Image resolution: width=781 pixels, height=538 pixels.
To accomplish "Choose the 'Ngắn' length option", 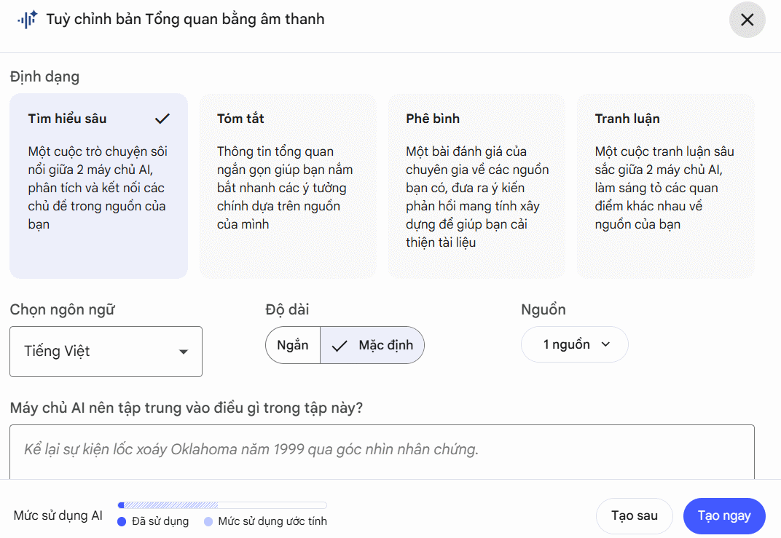I will [293, 345].
